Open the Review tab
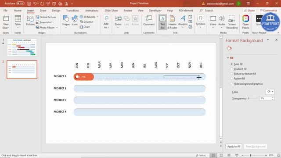 pos(128,11)
